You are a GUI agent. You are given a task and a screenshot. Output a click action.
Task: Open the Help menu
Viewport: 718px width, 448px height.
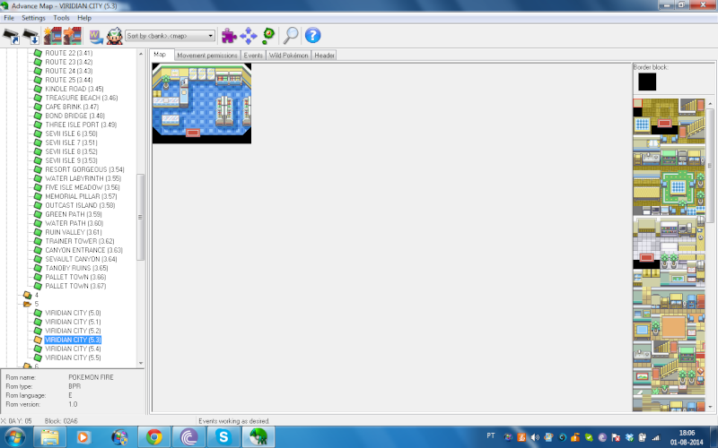click(84, 18)
